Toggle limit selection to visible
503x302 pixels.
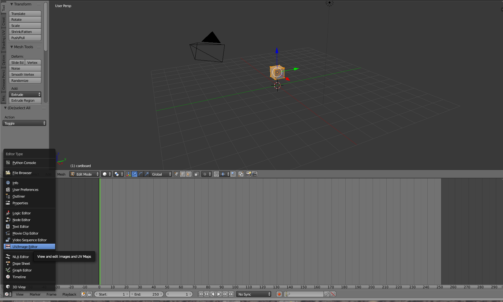[x=197, y=174]
